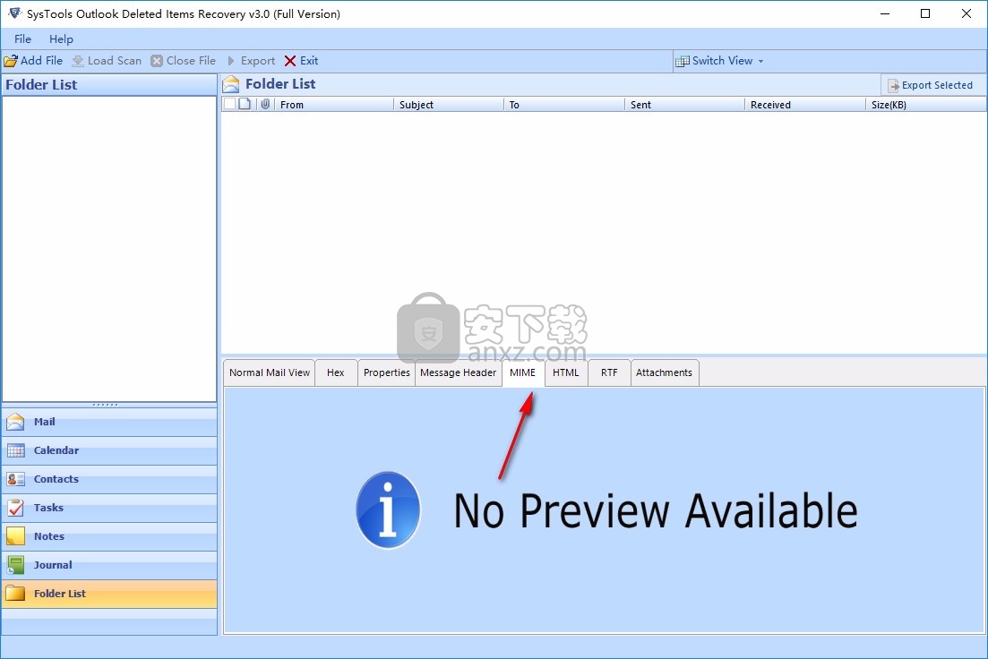Minimize the application window

coord(885,13)
